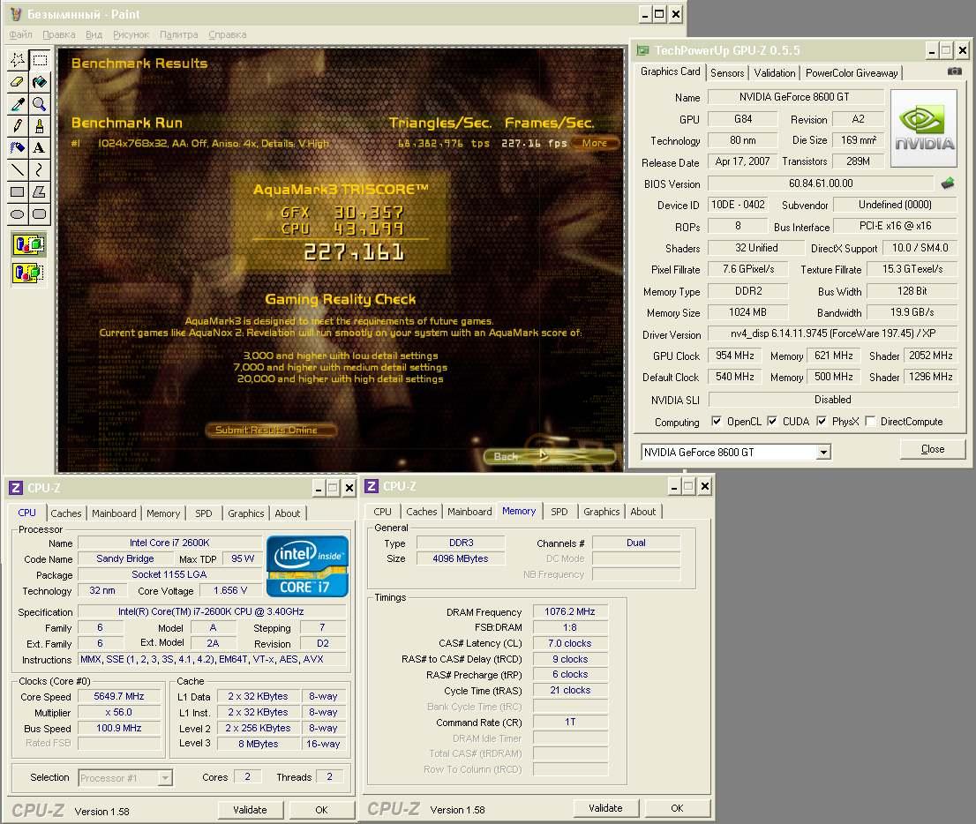Open the NVIDIA GeForce 8600 GT card dropdown

pyautogui.click(x=823, y=453)
